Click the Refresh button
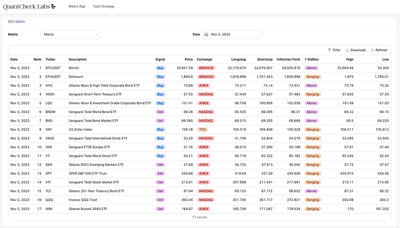Image resolution: width=400 pixels, height=228 pixels. [x=379, y=50]
